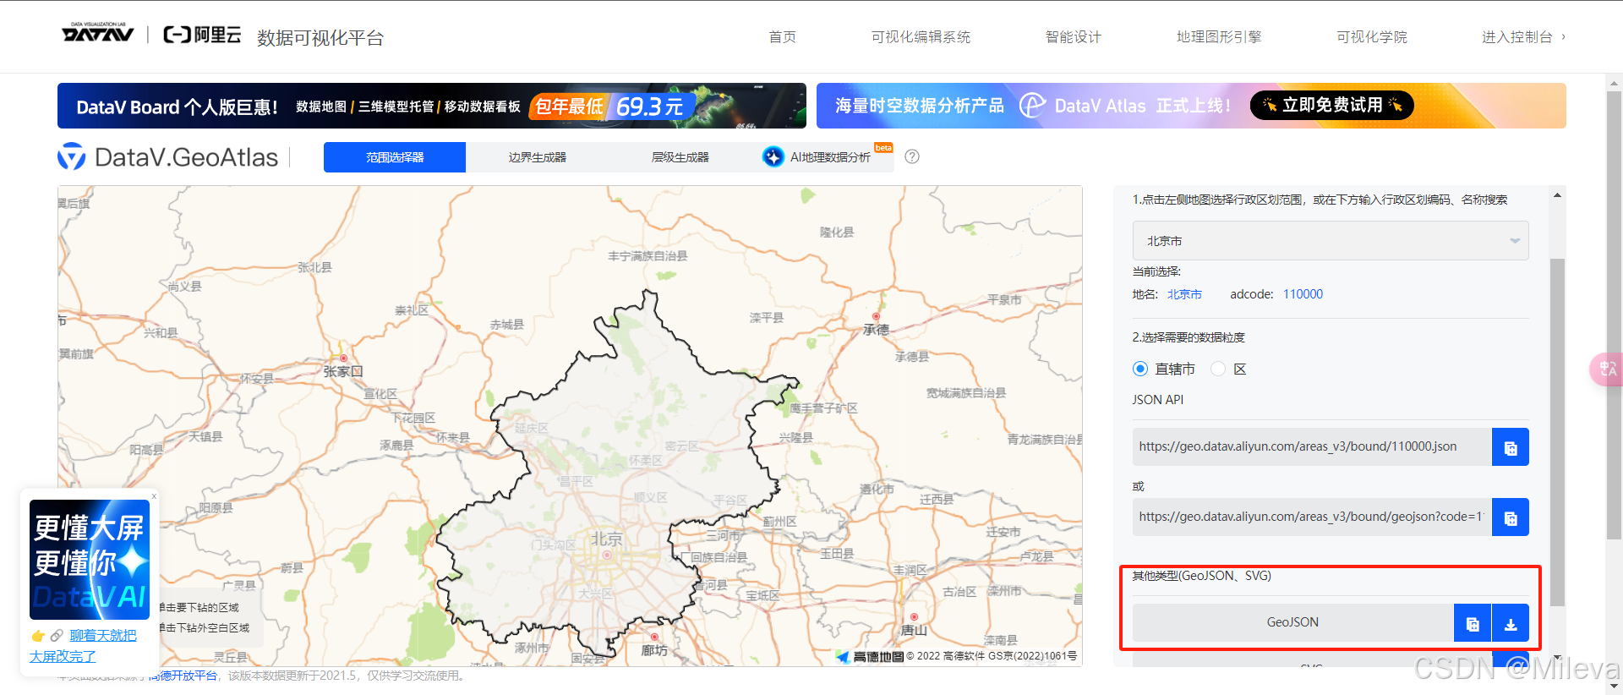Screen dimensions: 1623x695
Task: Click the 立即免费试用 button in the banner
Action: (x=1332, y=105)
